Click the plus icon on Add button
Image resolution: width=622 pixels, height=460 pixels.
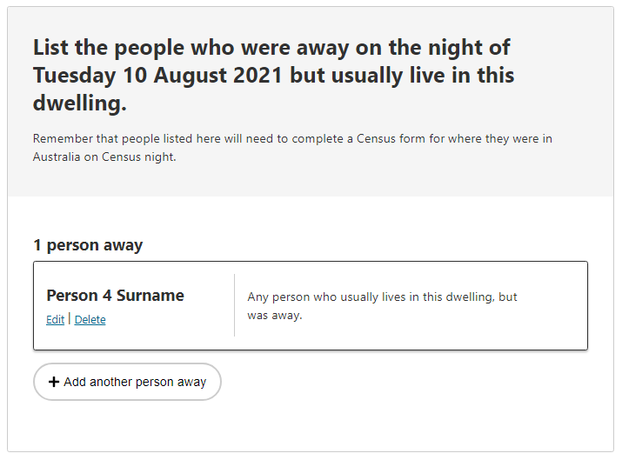[54, 383]
